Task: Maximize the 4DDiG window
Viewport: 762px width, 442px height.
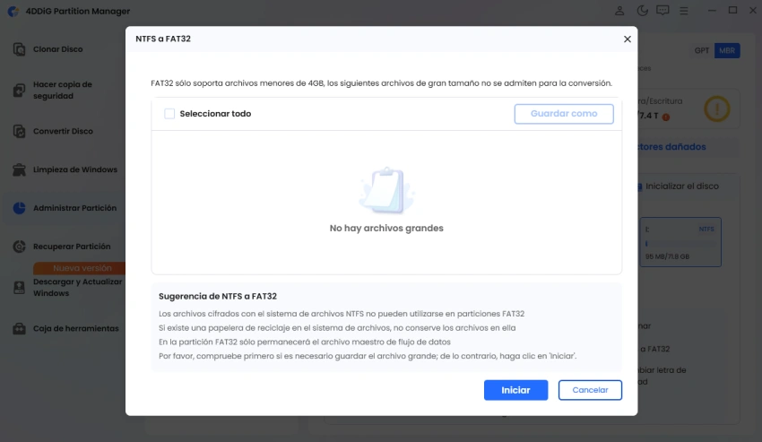Action: (x=732, y=10)
